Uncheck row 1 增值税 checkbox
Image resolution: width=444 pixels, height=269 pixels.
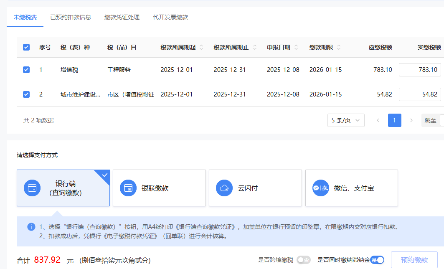pos(26,70)
